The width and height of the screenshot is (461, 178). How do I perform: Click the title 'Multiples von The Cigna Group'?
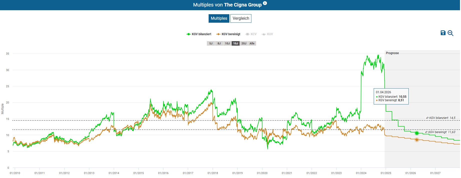[x=227, y=5]
